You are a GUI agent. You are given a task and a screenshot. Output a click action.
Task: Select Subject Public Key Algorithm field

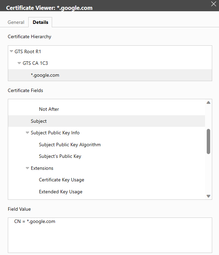coord(70,145)
